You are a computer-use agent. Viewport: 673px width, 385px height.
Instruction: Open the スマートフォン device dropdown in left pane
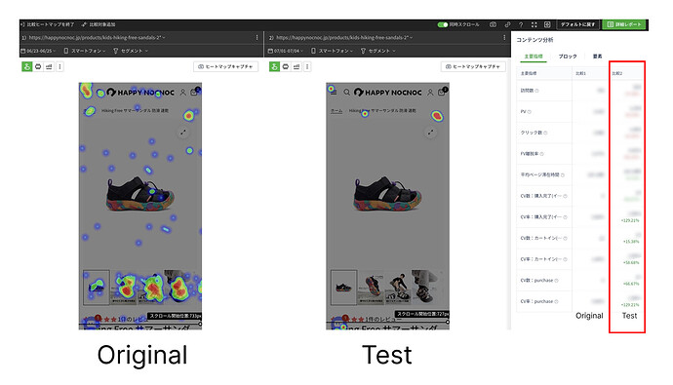85,51
